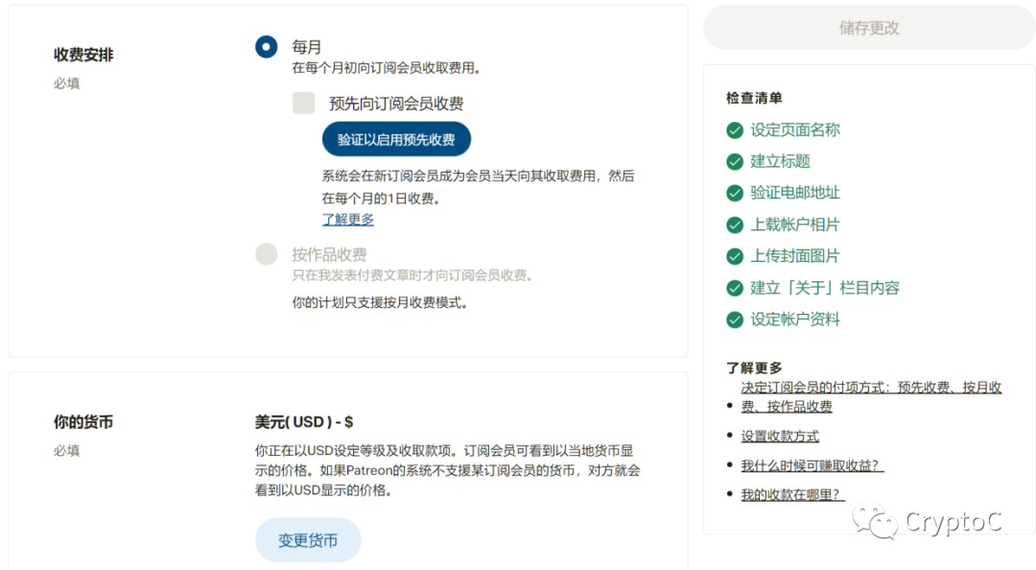This screenshot has height=570, width=1036.
Task: Open the 了解更多 link under billing
Action: coord(348,220)
